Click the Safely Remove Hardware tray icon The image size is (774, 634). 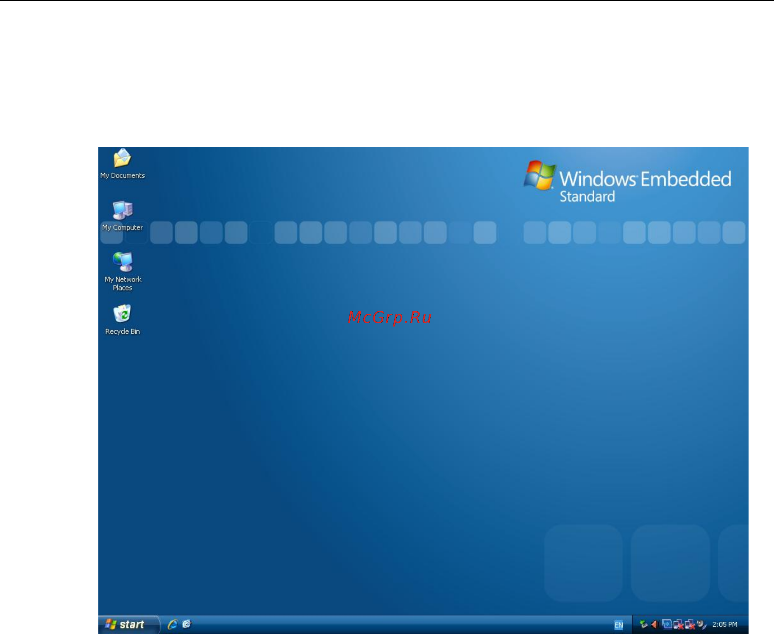[x=643, y=624]
